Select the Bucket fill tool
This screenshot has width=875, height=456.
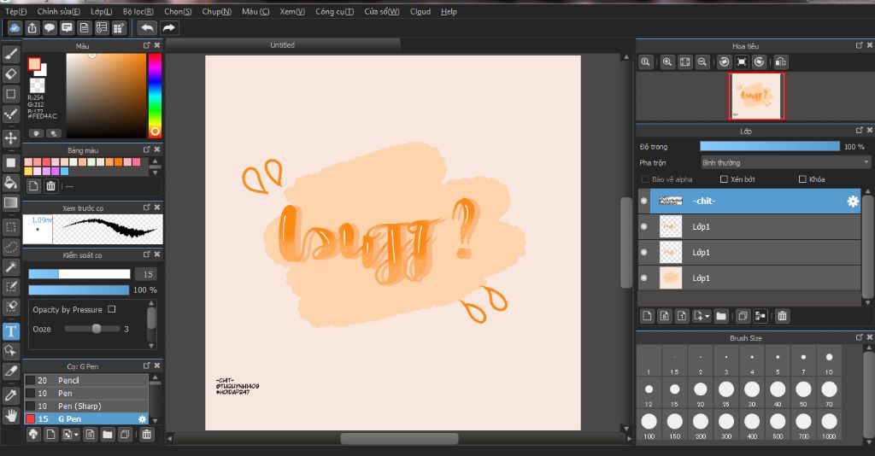click(x=11, y=182)
